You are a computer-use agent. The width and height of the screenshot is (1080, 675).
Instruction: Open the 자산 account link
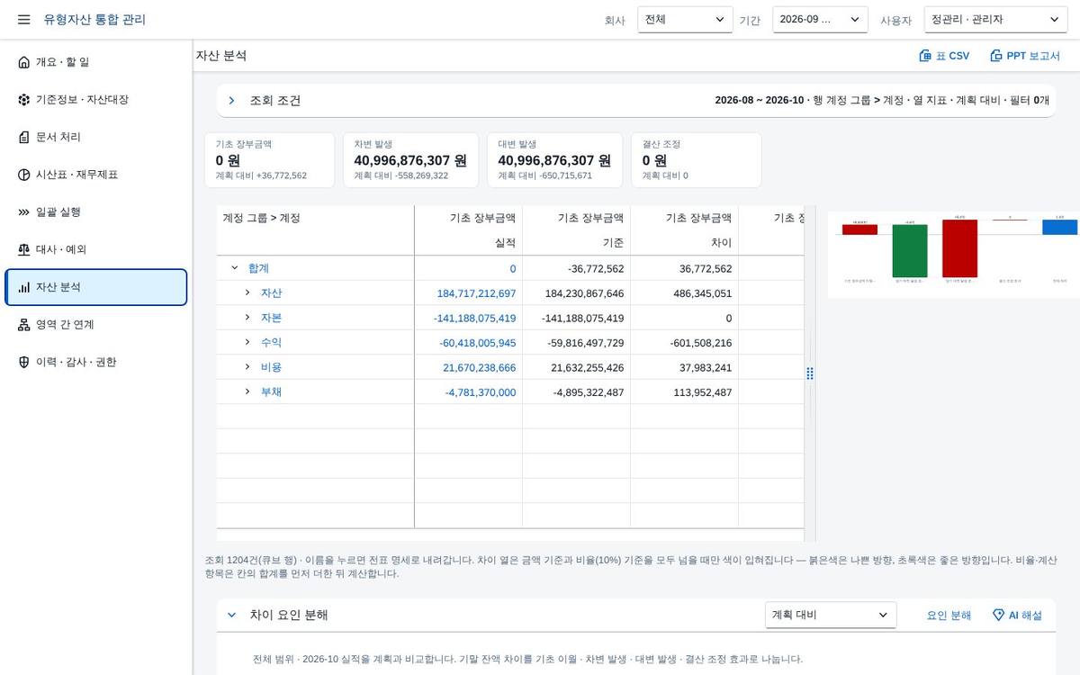[271, 292]
